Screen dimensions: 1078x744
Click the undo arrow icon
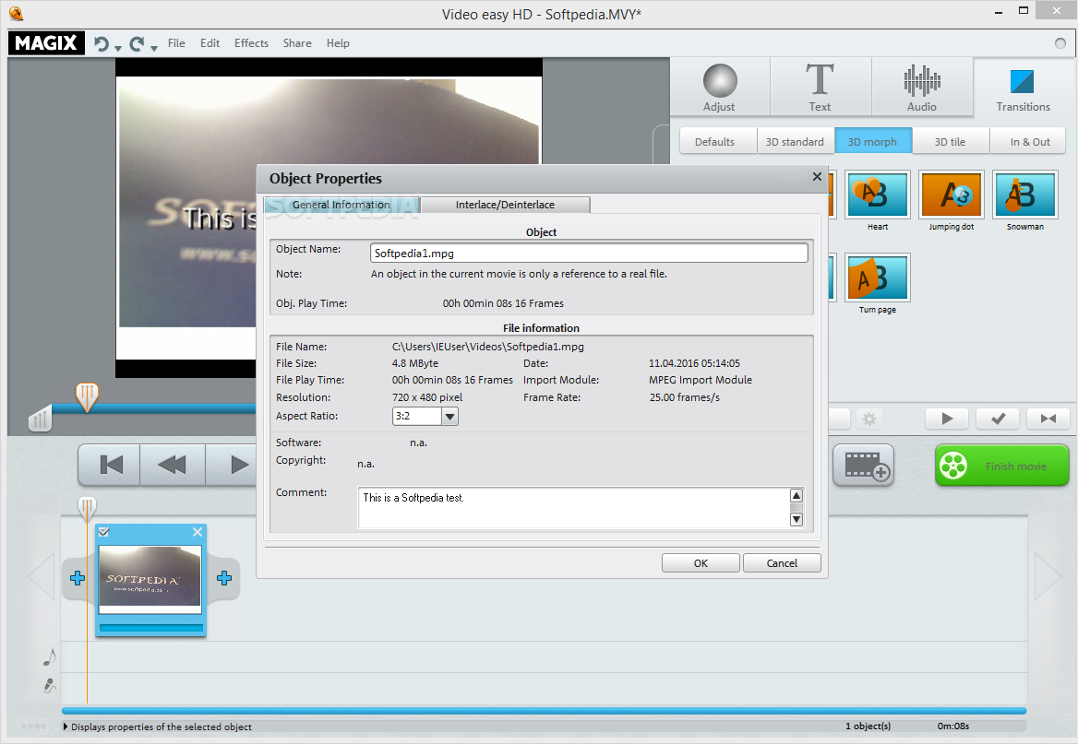[x=102, y=44]
